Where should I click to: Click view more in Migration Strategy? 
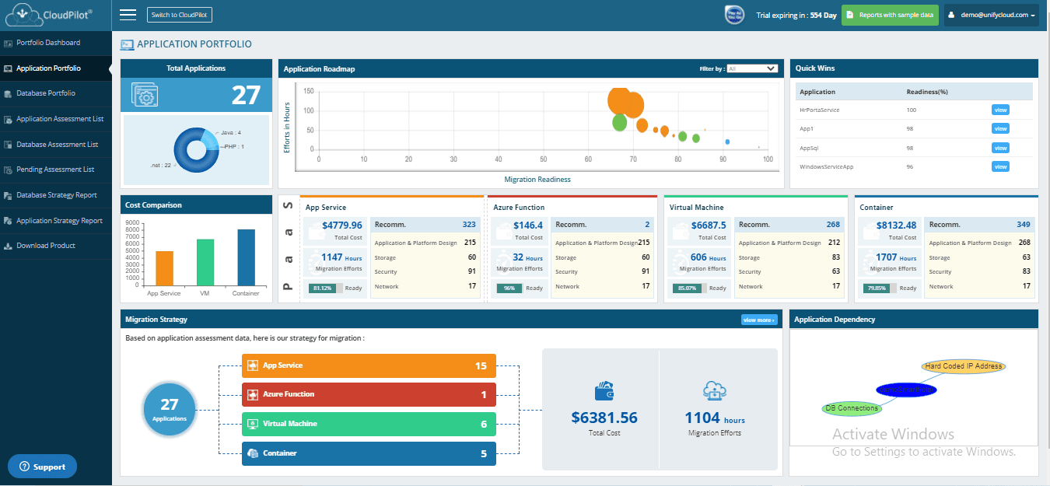[x=759, y=320]
